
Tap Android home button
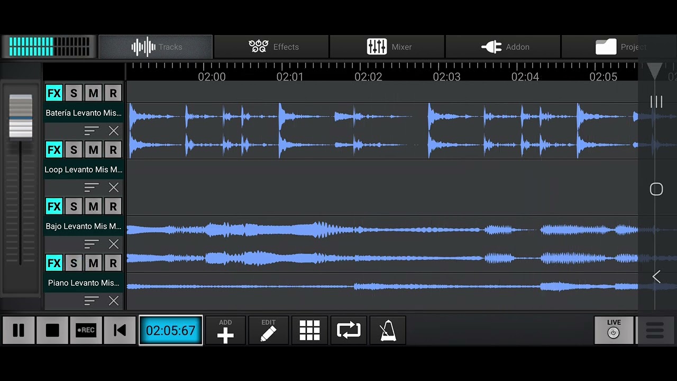tap(656, 189)
